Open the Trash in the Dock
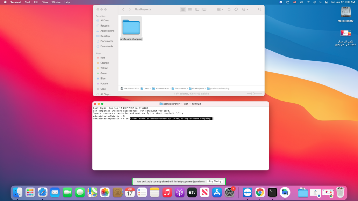 pos(340,193)
